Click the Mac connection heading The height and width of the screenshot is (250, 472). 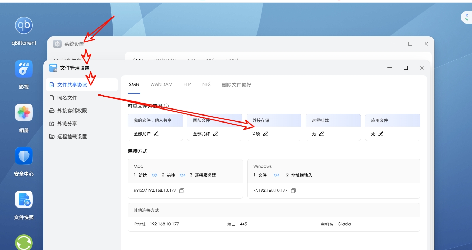point(138,166)
